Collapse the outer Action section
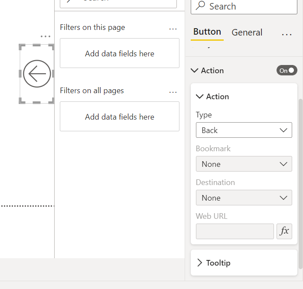The image size is (303, 289). 194,71
